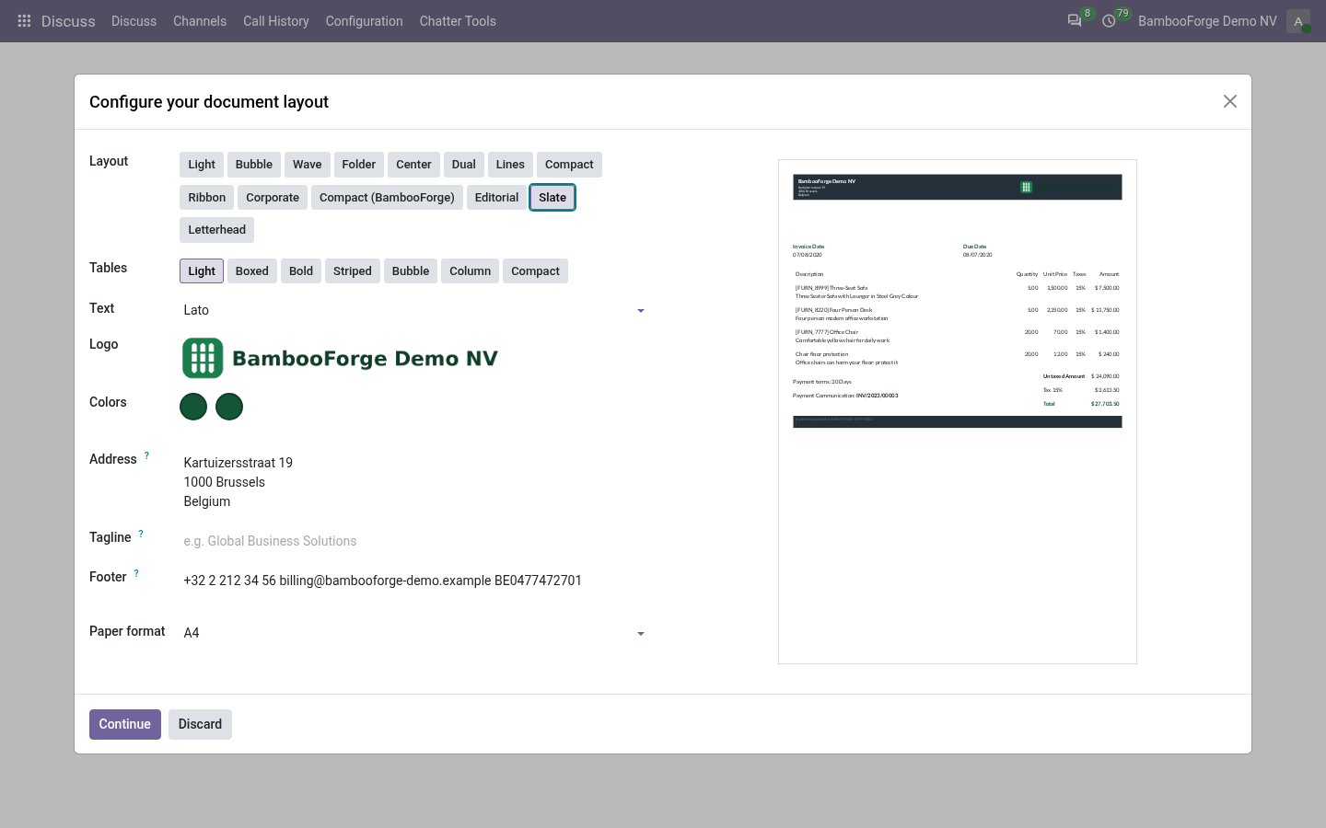
Task: Choose the Striped tables style
Action: coord(353,271)
